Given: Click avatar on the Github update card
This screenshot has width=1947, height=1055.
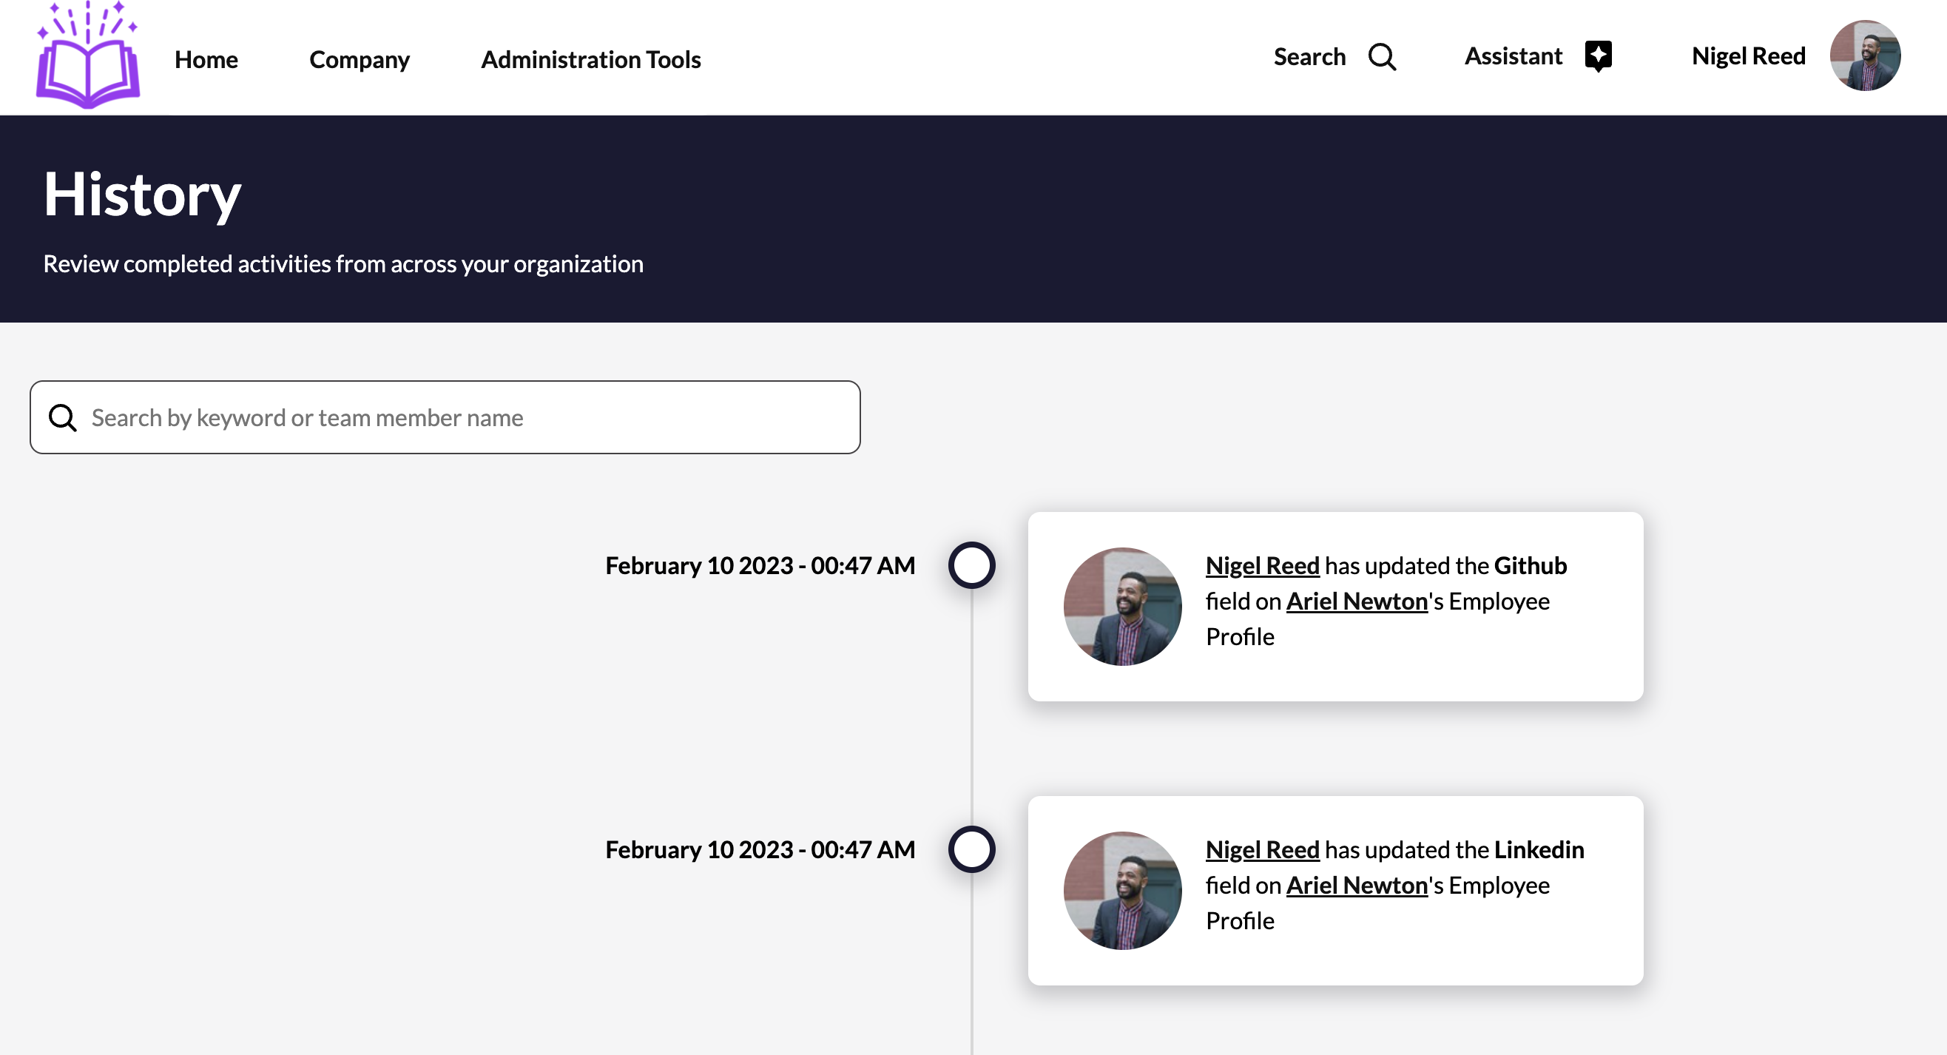Looking at the screenshot, I should point(1121,606).
